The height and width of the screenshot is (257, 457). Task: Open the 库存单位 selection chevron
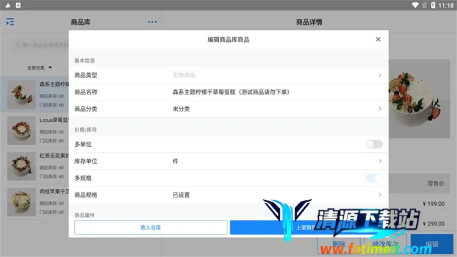coord(380,161)
